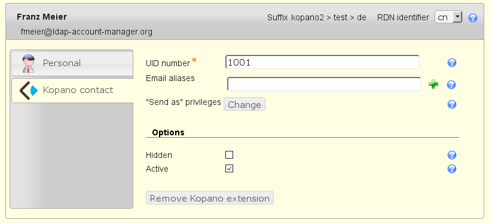Click into the Email aliases text box
The width and height of the screenshot is (492, 223).
point(324,84)
